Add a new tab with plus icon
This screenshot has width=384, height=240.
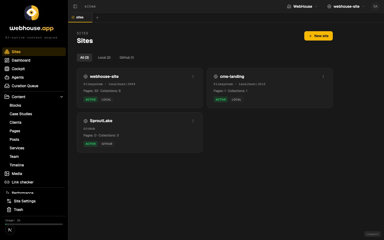tap(97, 18)
